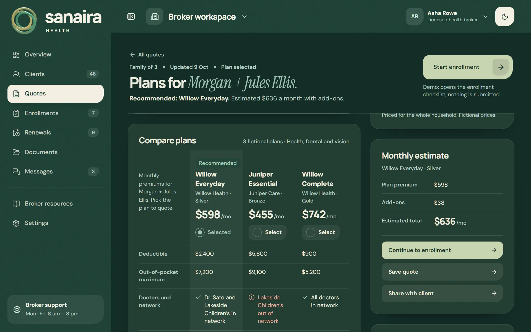Click the $455/mo Juniper Essential price
The image size is (531, 332).
coord(266,215)
